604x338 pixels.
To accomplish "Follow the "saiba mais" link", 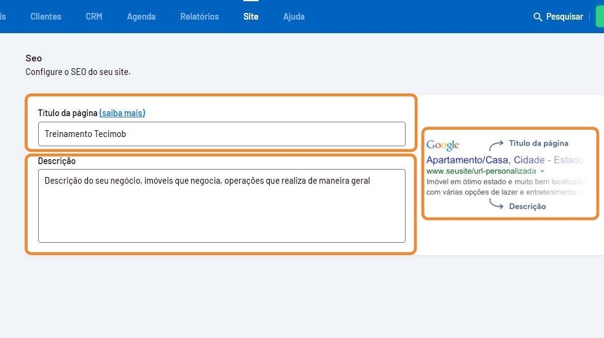I will [122, 113].
